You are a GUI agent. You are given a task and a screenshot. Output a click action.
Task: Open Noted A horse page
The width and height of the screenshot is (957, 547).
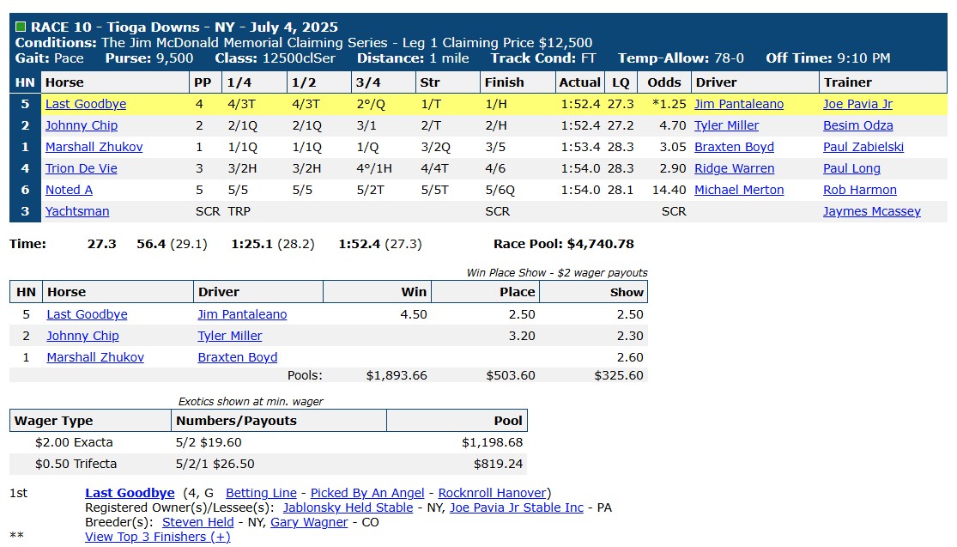tap(69, 189)
